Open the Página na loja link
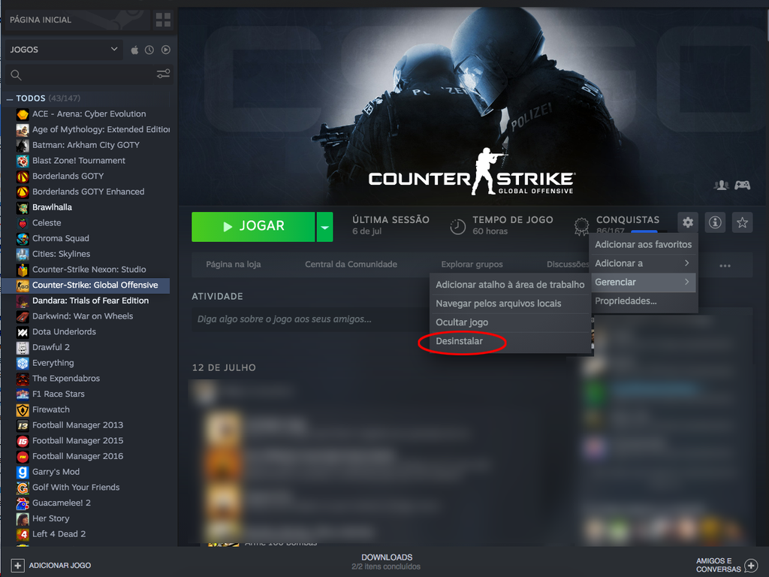The image size is (769, 577). tap(234, 264)
